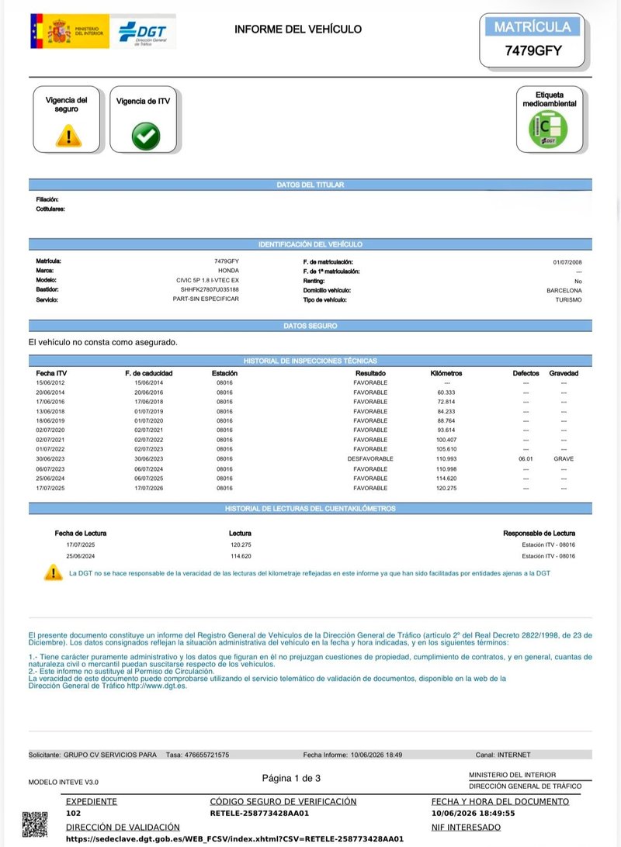This screenshot has height=847, width=621.
Task: Click the F. de caducidad column header
Action: pos(148,373)
